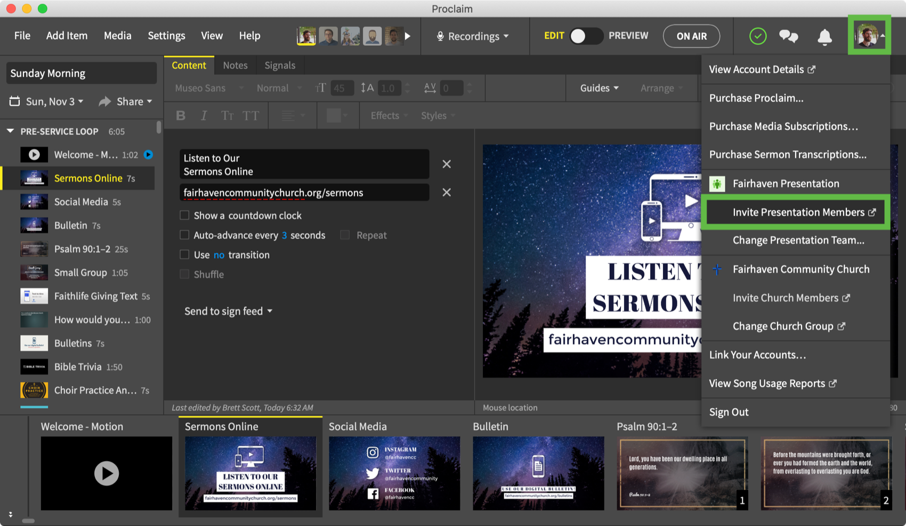The width and height of the screenshot is (906, 526).
Task: Switch to the Signals tab
Action: click(280, 65)
